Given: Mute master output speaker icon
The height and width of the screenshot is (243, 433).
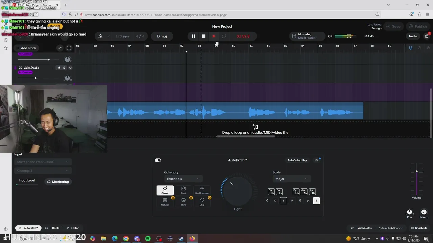Looking at the screenshot, I should (330, 36).
